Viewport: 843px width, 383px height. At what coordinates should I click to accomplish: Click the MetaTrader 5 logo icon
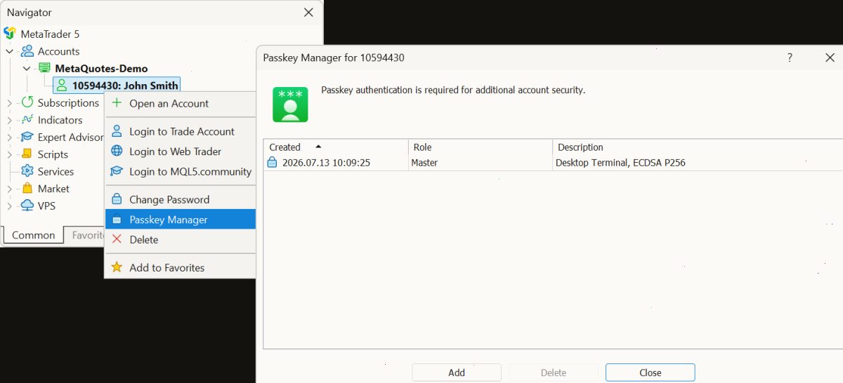point(10,34)
